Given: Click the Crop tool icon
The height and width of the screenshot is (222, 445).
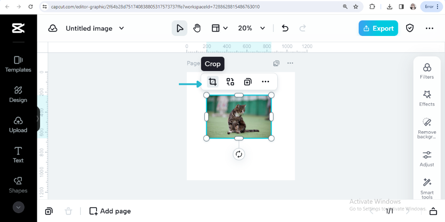Looking at the screenshot, I should coord(213,82).
